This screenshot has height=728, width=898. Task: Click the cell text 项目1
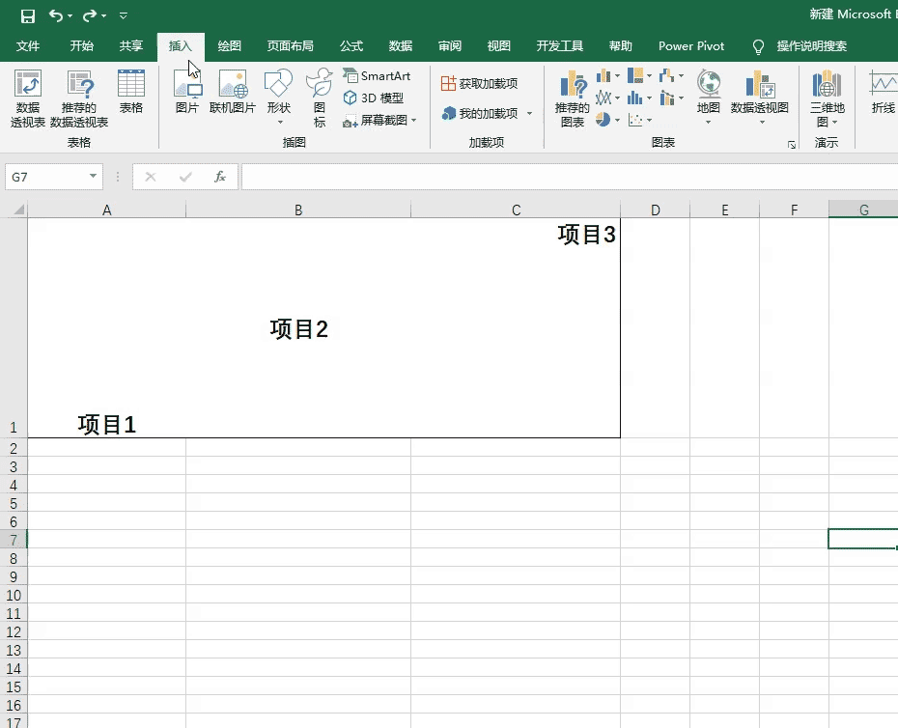click(107, 425)
